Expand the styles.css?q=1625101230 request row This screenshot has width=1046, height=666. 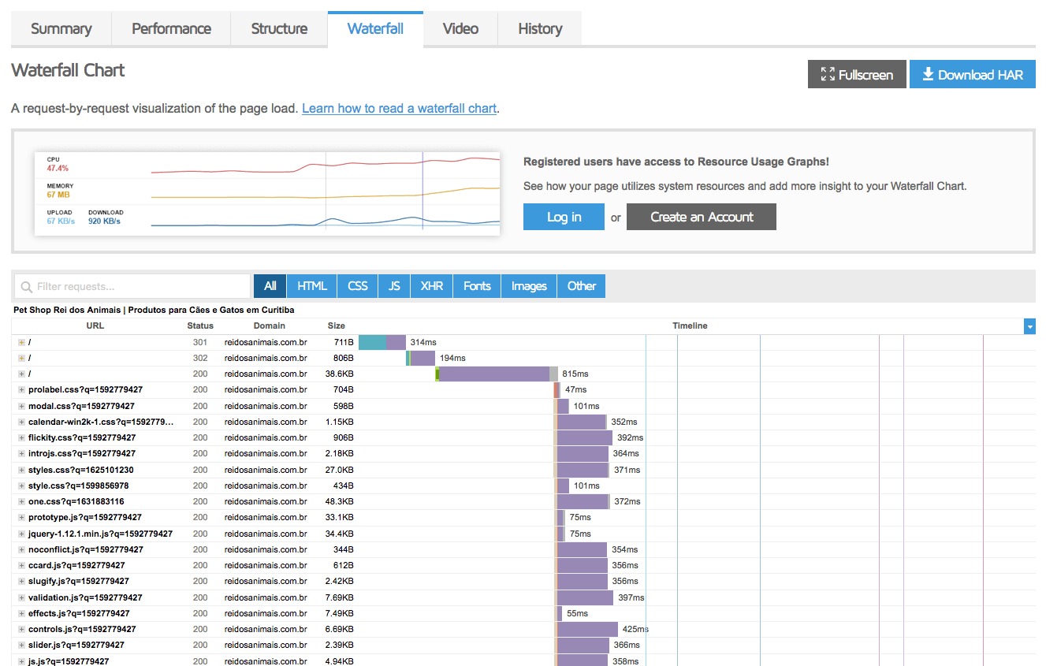point(22,470)
